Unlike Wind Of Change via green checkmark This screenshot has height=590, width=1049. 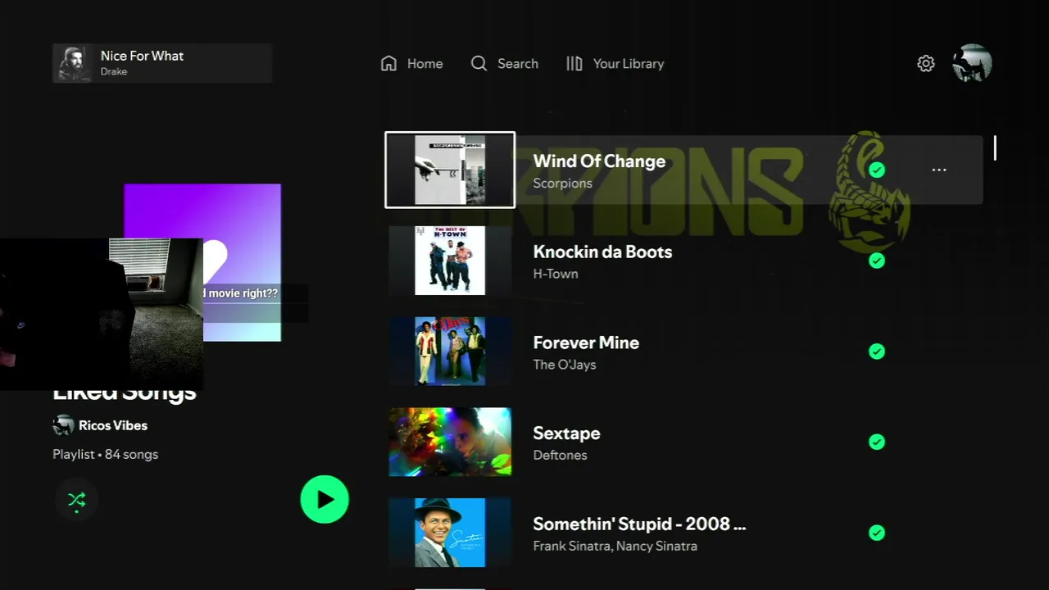tap(877, 170)
